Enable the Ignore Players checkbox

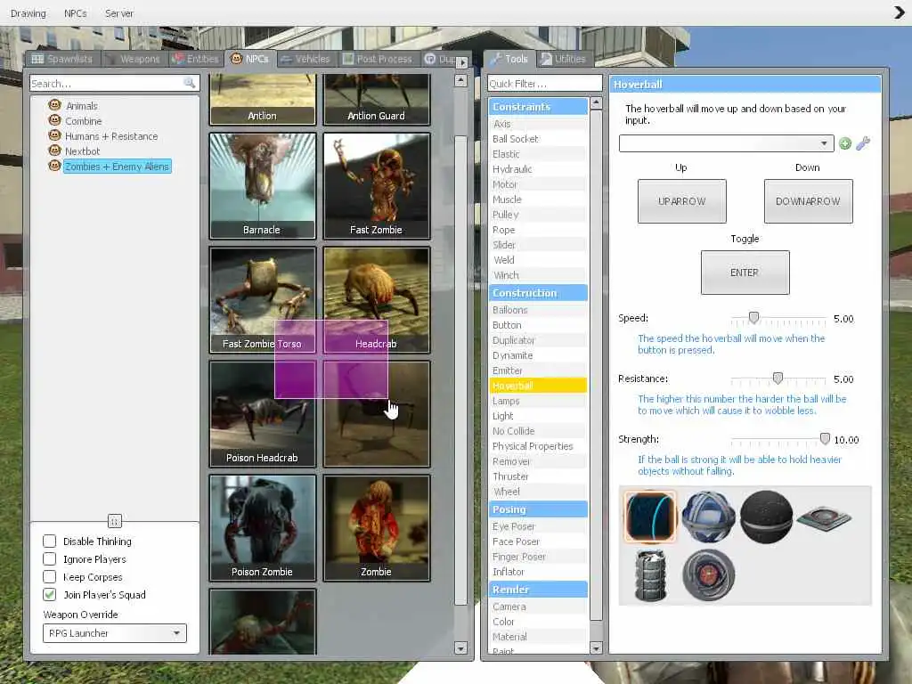[x=50, y=559]
